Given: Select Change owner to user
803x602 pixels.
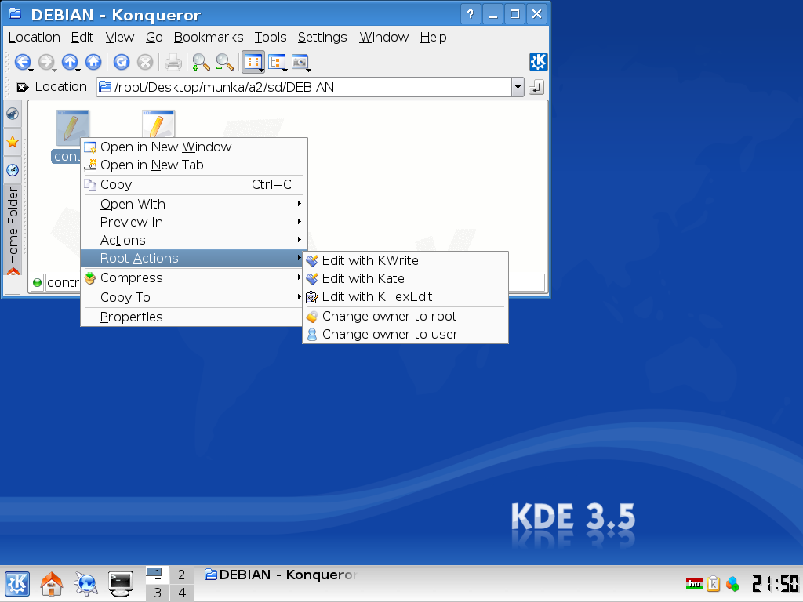Looking at the screenshot, I should 405,334.
